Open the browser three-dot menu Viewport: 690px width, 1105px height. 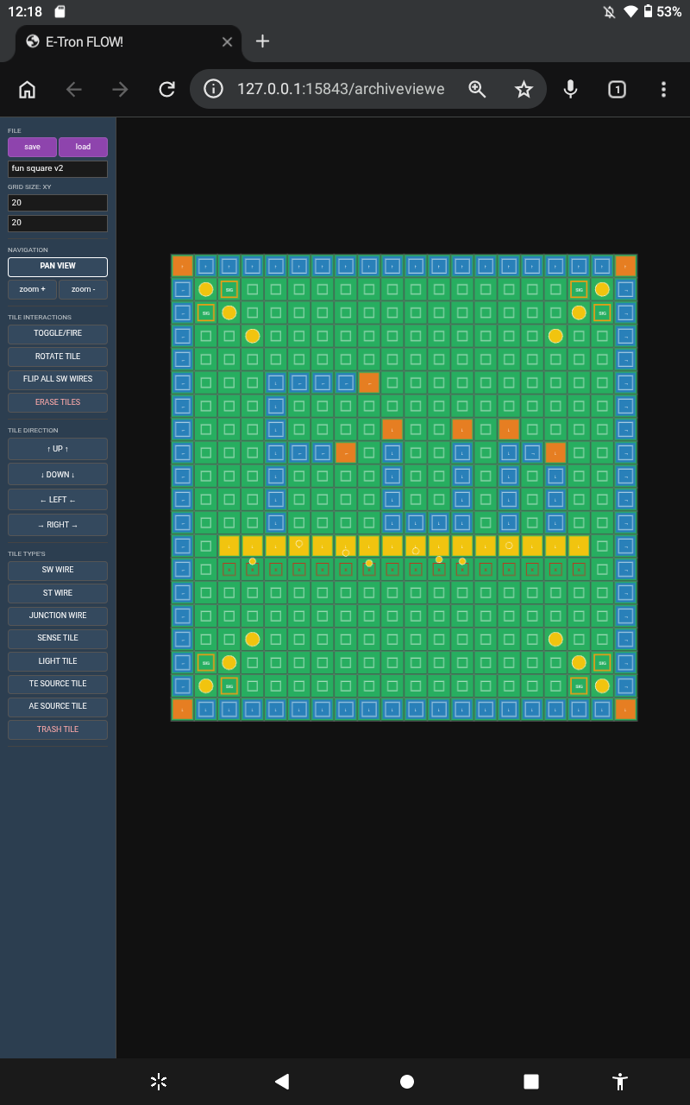click(x=663, y=89)
